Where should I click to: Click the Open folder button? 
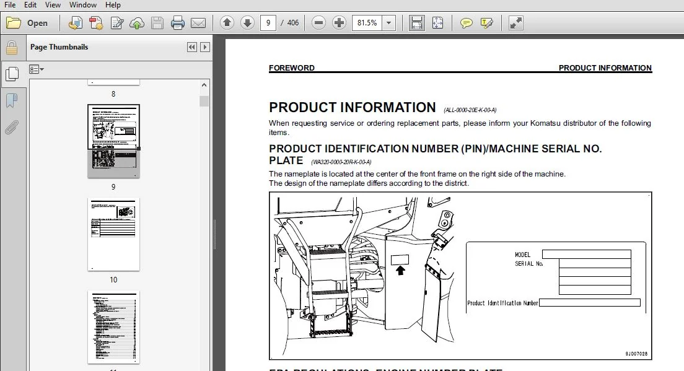[27, 23]
